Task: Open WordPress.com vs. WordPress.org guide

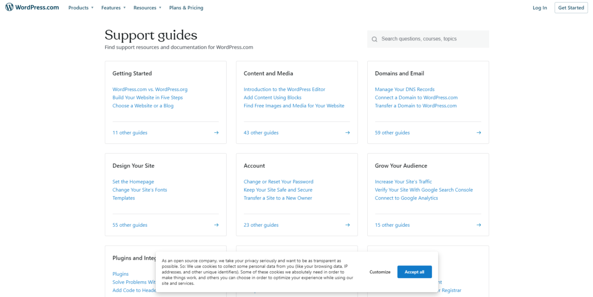Action: 150,89
